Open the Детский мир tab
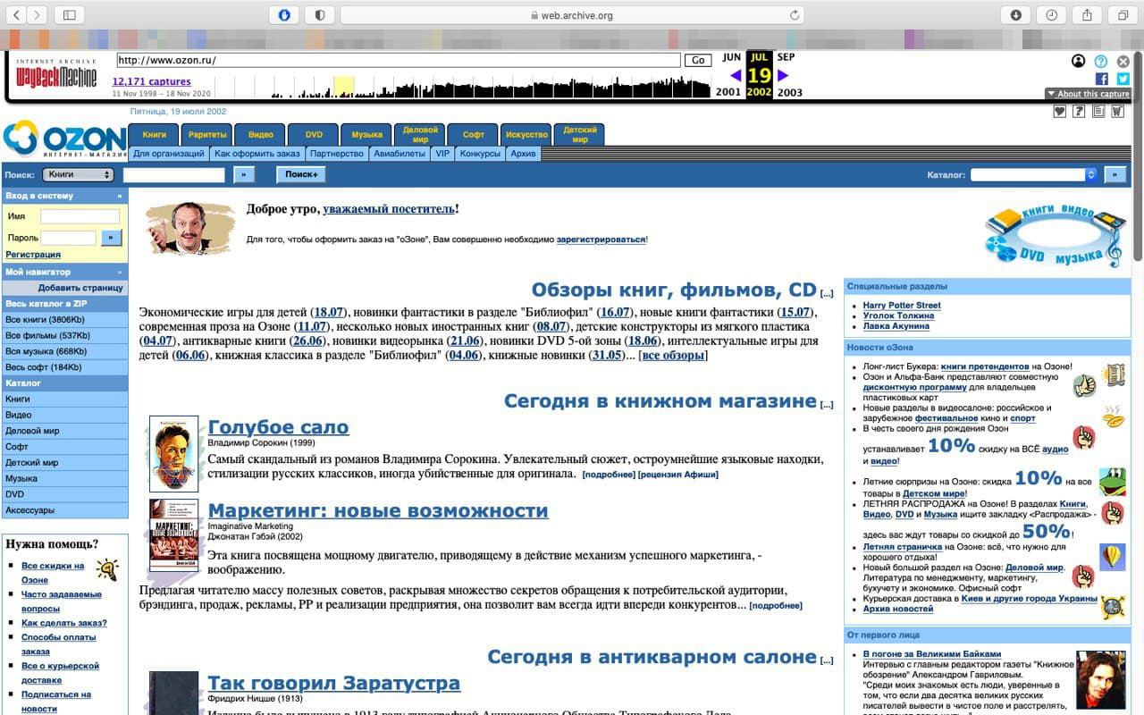This screenshot has width=1144, height=715. click(x=580, y=134)
